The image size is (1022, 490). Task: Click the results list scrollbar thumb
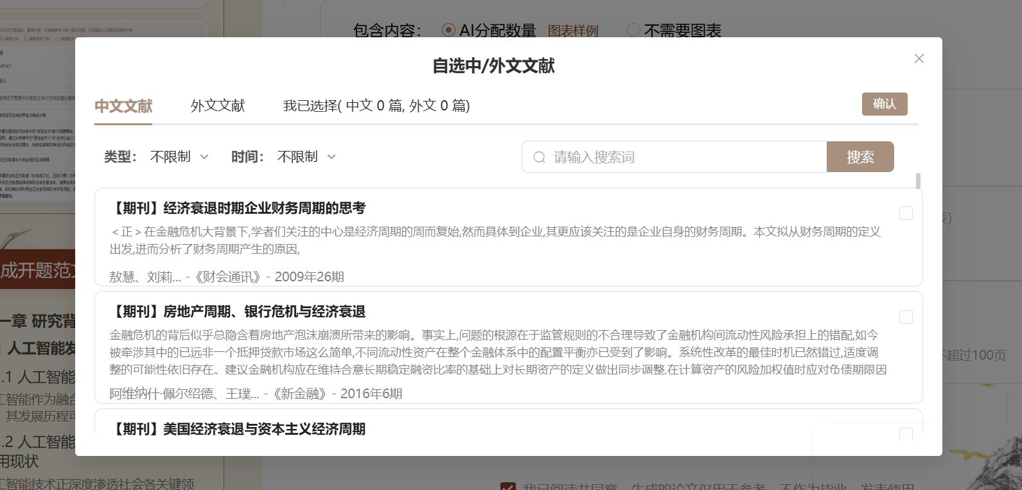(918, 180)
